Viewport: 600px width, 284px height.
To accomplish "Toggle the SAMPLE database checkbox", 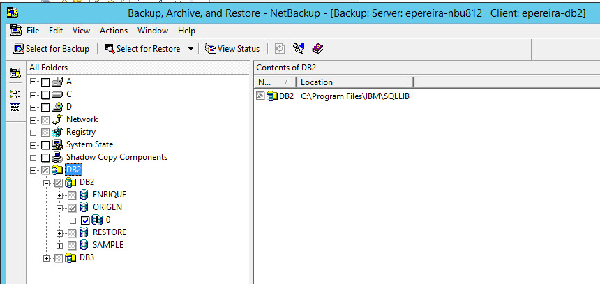I will coord(72,246).
